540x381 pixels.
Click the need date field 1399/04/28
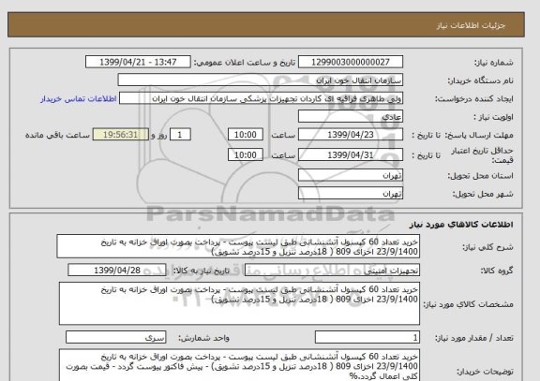pos(117,271)
